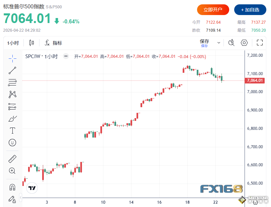This screenshot has height=207, width=271.
Task: Expand the 保存 layout dropdown arrow
Action: tap(219, 43)
